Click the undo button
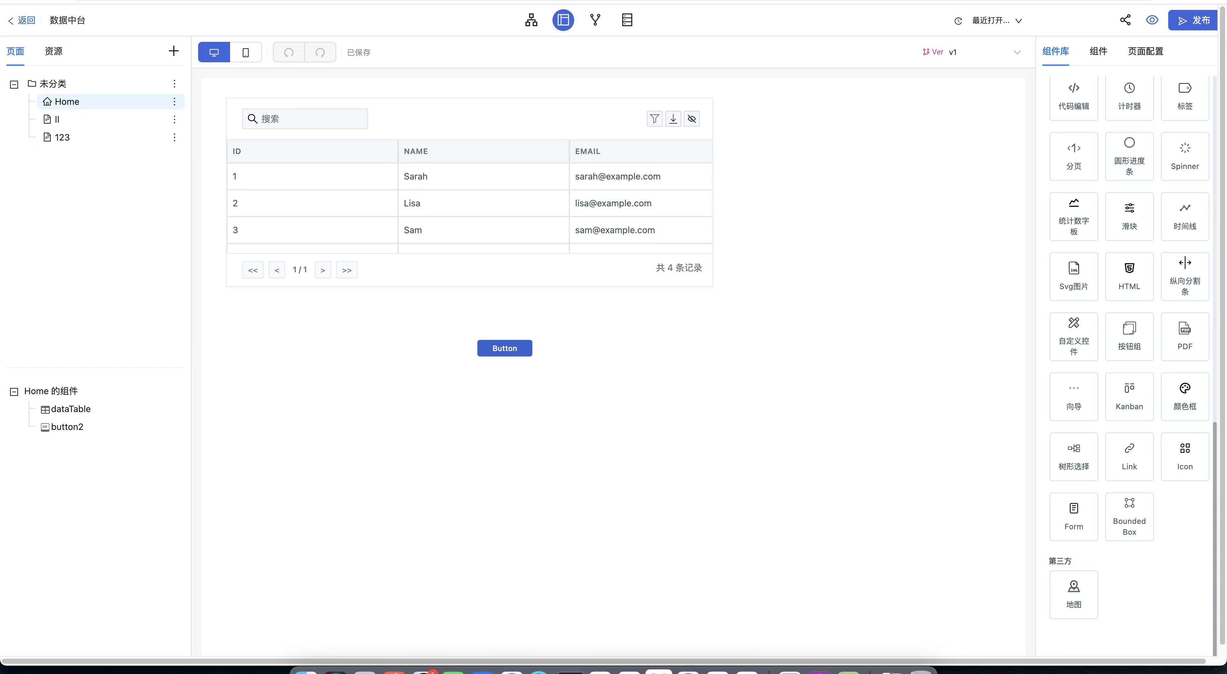This screenshot has height=674, width=1227. 289,52
